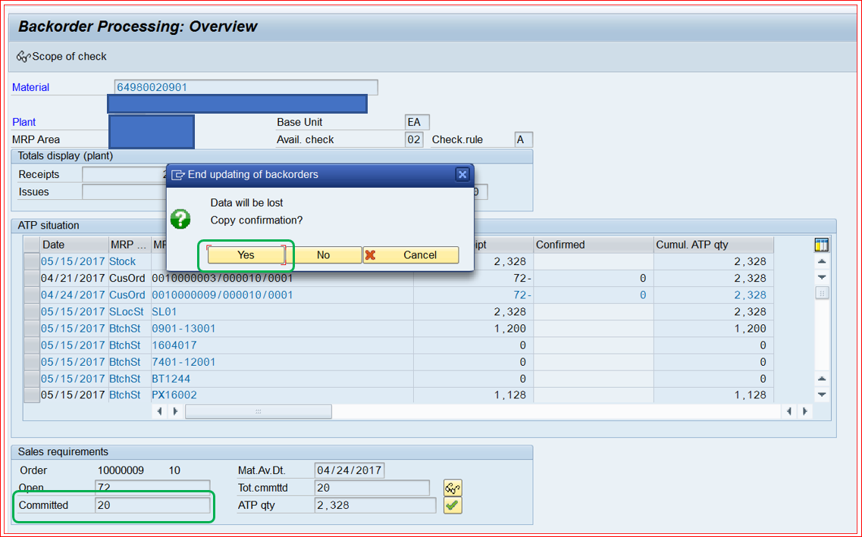Click the upward scroll arrow of the ATP grid
This screenshot has height=537, width=862.
pos(820,261)
